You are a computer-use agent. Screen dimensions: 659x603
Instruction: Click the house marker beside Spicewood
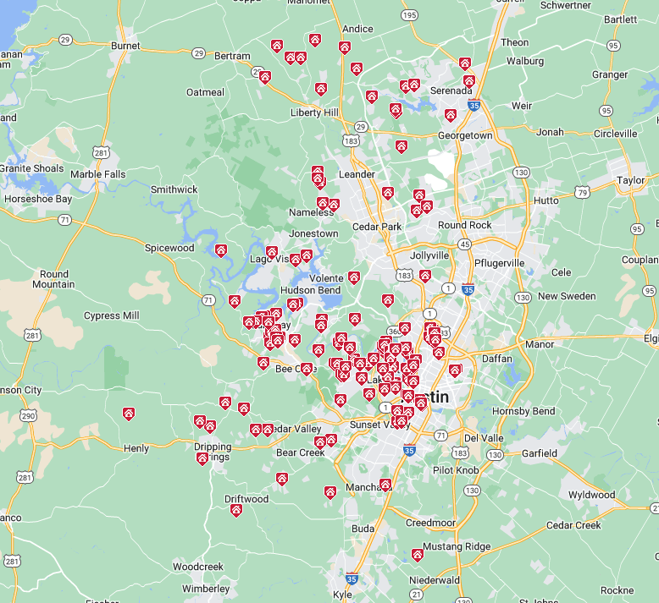click(x=220, y=250)
